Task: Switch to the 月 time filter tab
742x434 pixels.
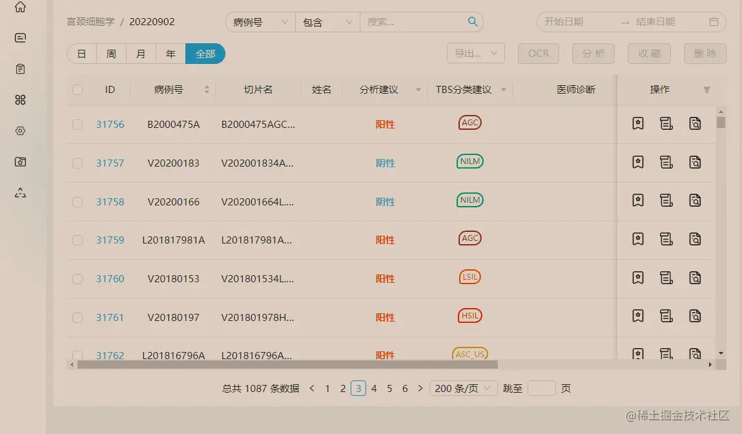Action: click(141, 54)
